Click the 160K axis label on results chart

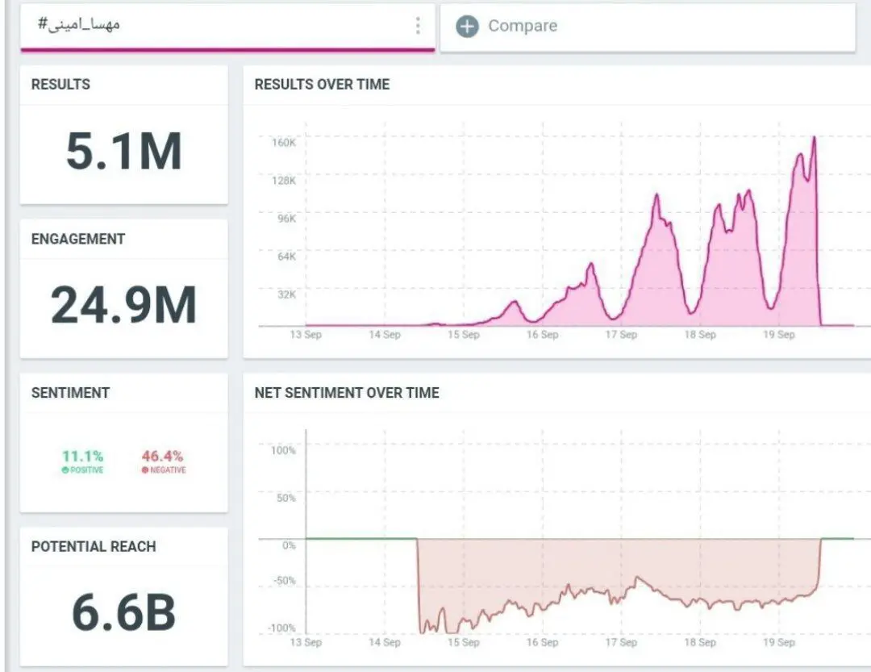[284, 143]
